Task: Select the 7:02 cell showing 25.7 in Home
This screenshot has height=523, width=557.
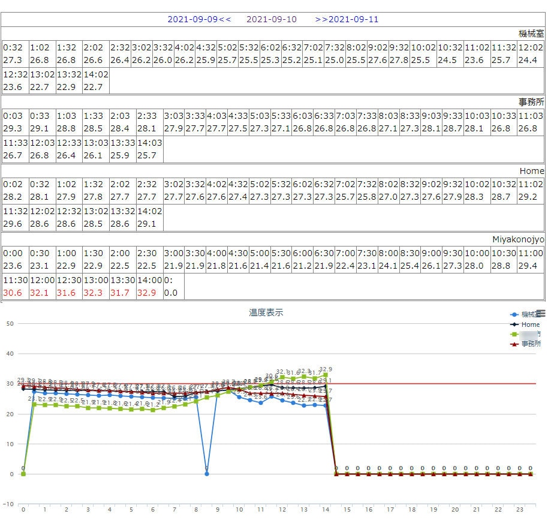Action: [345, 191]
